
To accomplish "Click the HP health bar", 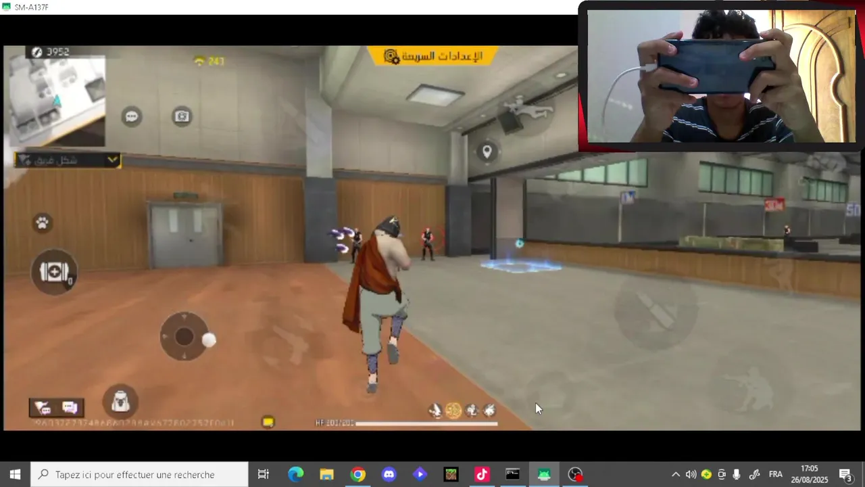I will point(426,423).
